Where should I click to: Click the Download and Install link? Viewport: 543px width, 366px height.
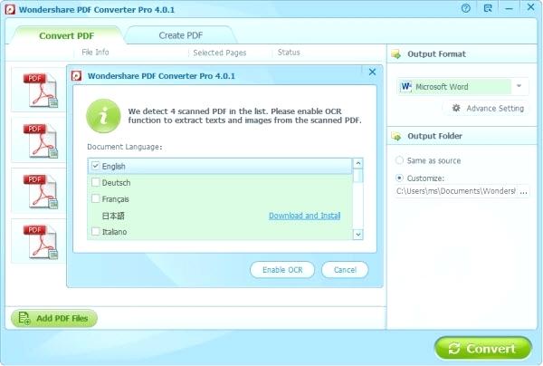point(305,216)
